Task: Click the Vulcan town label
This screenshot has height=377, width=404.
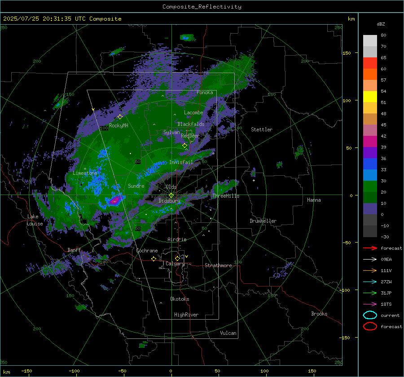Action: click(228, 333)
